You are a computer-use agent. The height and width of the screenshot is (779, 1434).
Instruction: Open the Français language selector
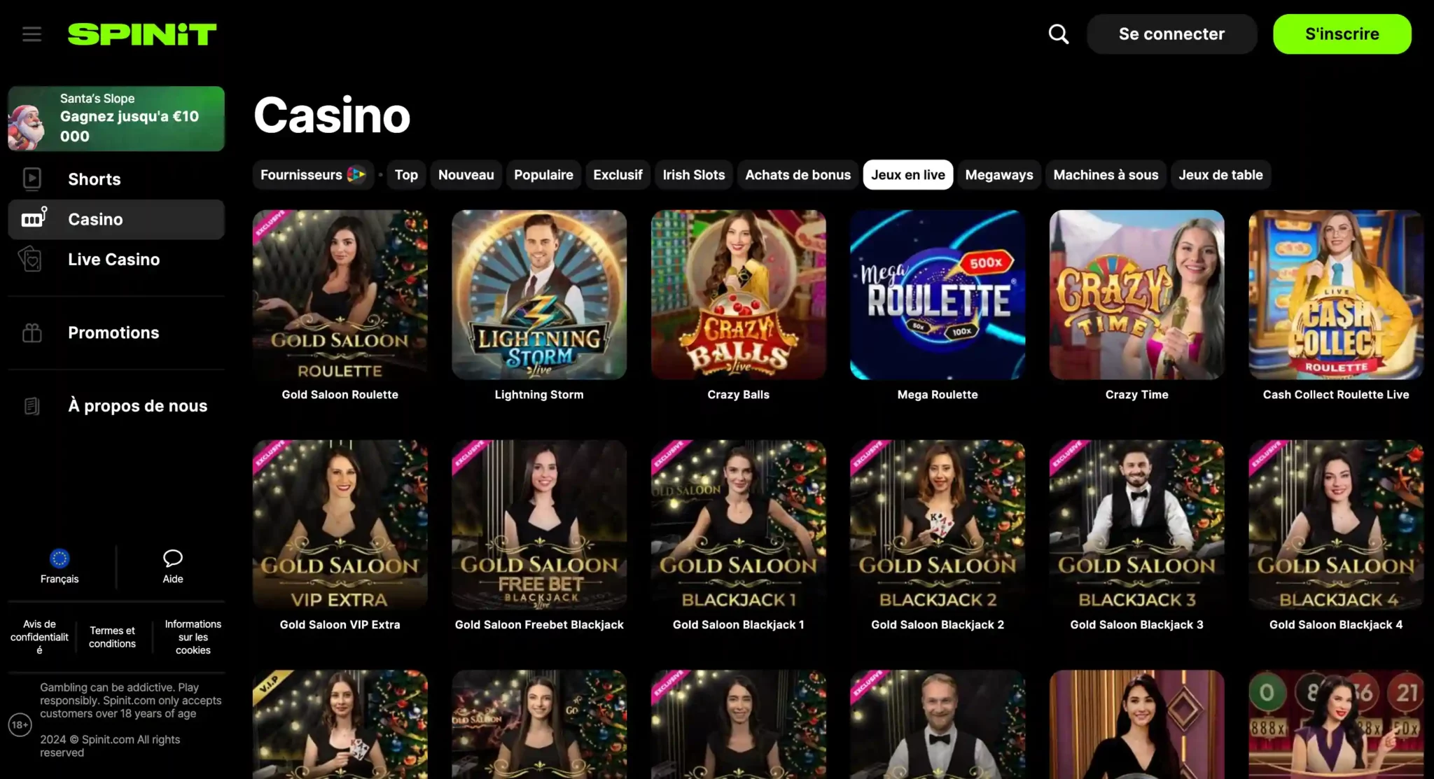(60, 567)
